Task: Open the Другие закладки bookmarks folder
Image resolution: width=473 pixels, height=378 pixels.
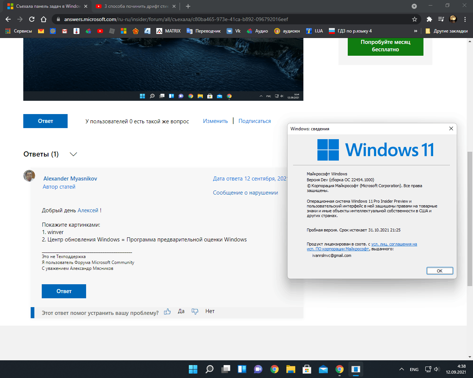Action: [x=446, y=31]
